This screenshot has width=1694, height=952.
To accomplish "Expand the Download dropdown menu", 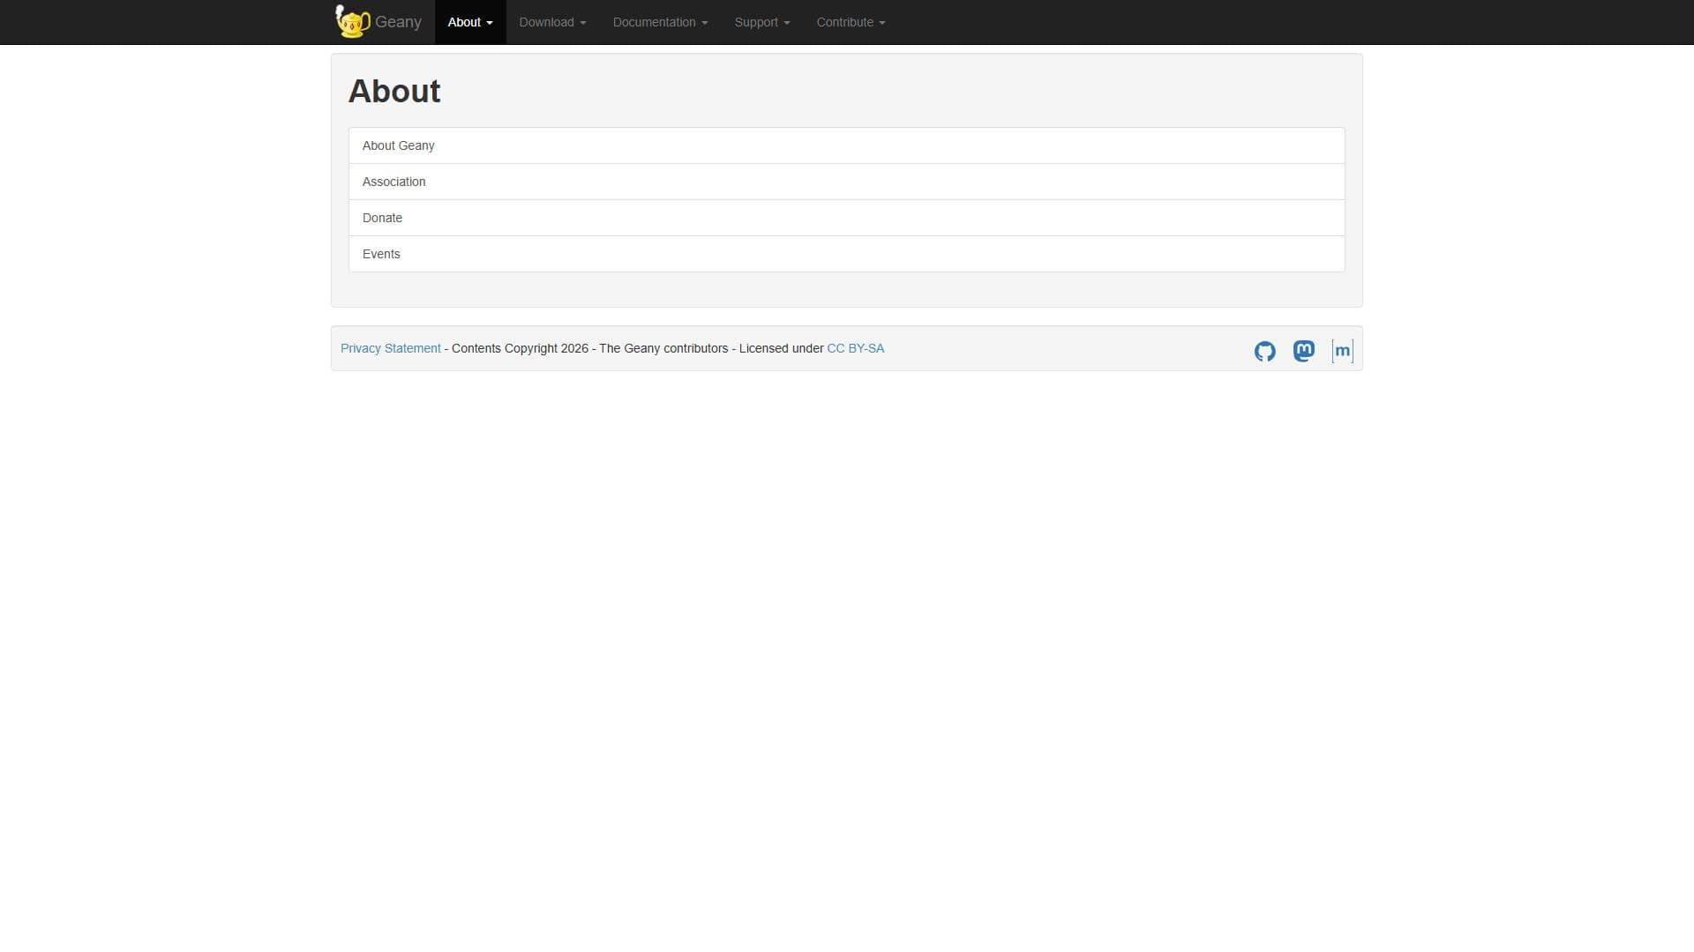I will [552, 22].
